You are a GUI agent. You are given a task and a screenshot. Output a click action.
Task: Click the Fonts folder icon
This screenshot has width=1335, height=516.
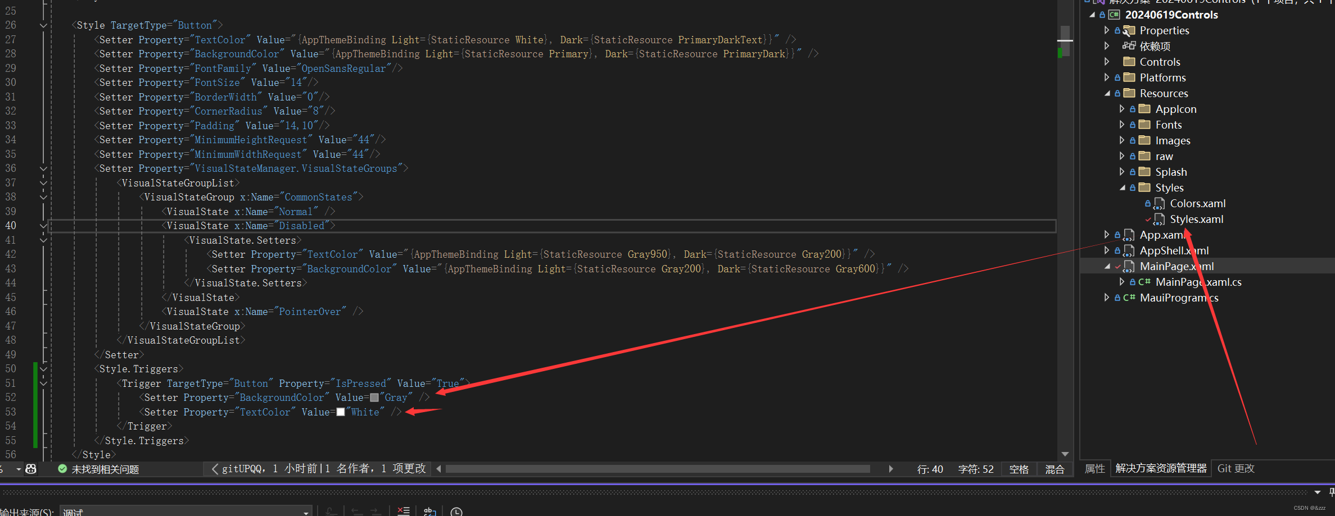pyautogui.click(x=1144, y=125)
